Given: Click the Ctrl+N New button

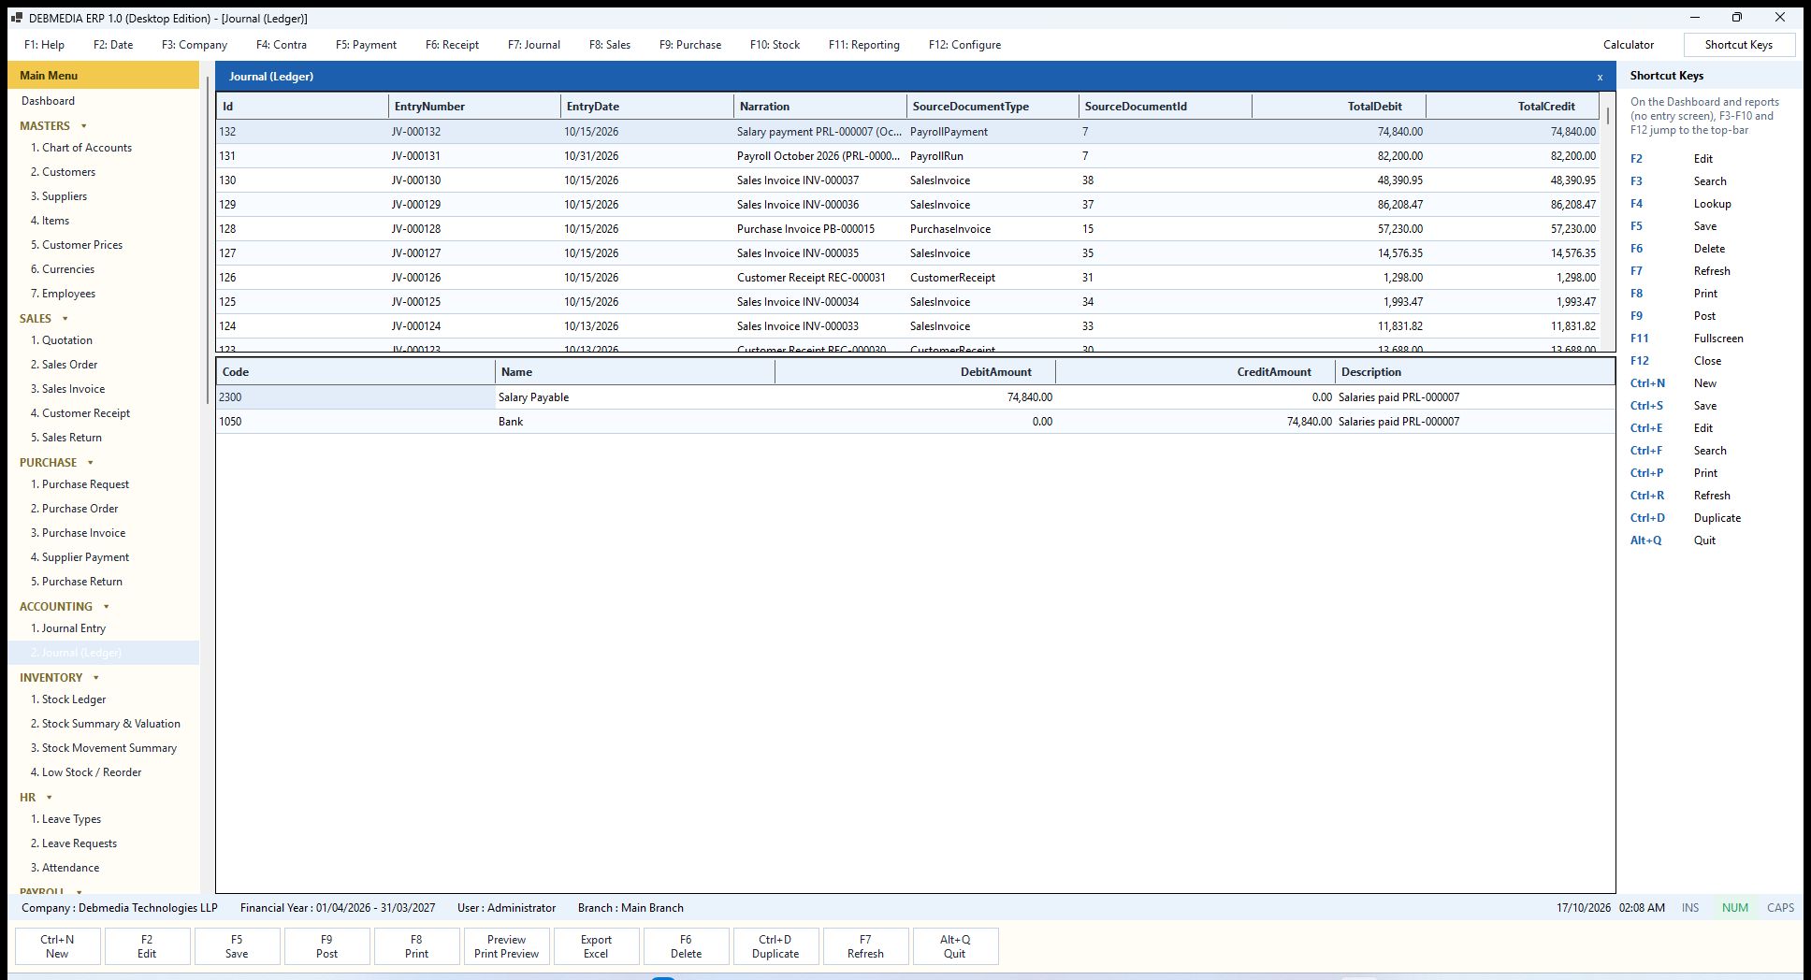Looking at the screenshot, I should click(x=57, y=946).
